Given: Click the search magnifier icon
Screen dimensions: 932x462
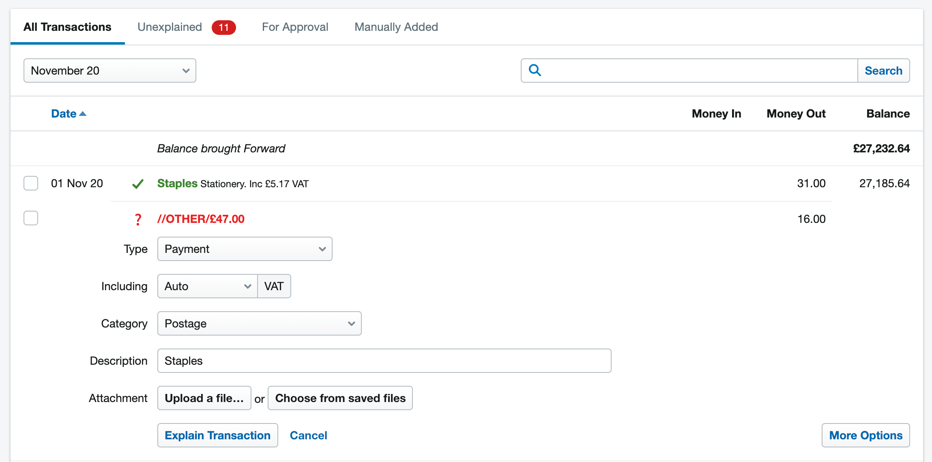Looking at the screenshot, I should pos(535,70).
